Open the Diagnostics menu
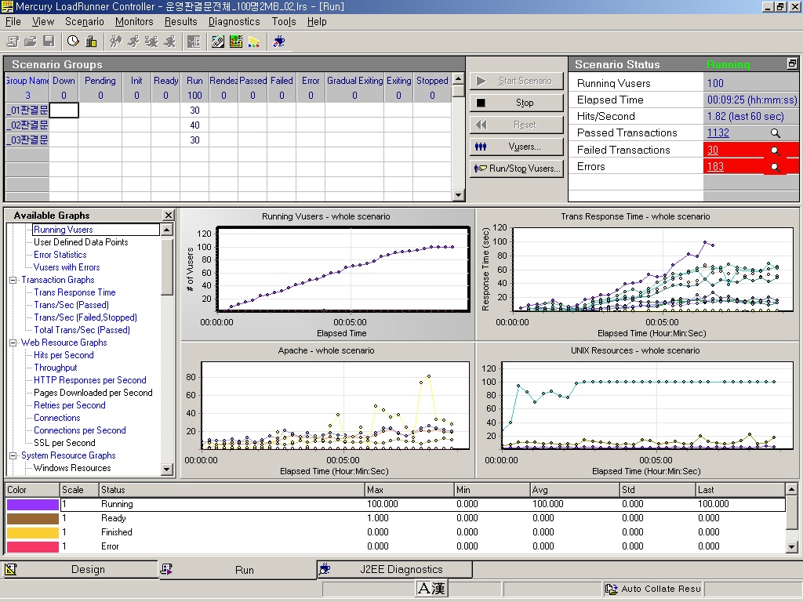 [234, 21]
